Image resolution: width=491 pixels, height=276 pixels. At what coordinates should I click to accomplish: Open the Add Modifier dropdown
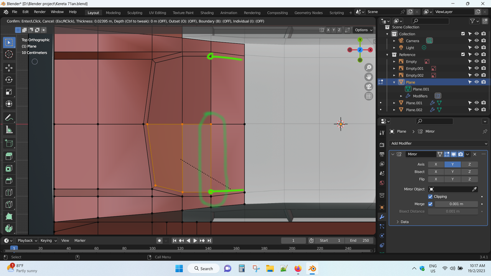pos(438,143)
